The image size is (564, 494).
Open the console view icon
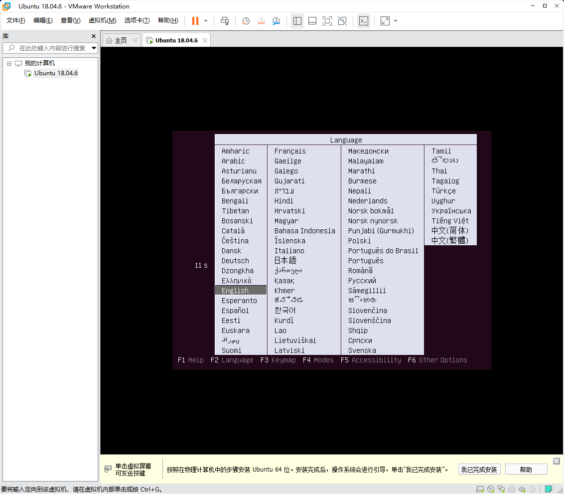click(364, 21)
